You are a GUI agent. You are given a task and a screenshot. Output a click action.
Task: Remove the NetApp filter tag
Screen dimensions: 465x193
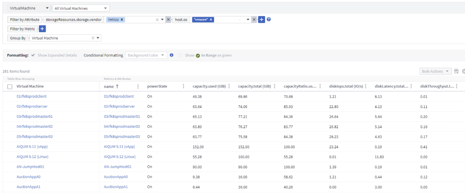coord(122,20)
